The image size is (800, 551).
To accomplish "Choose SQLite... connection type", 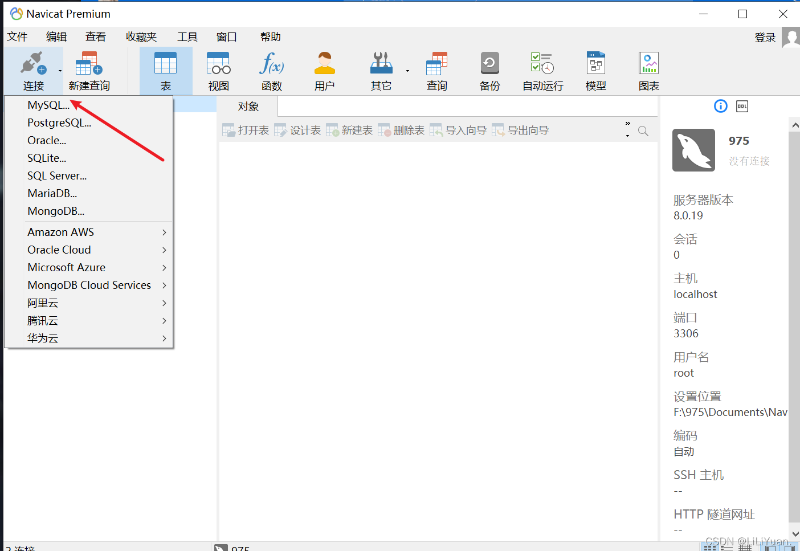I will coord(47,158).
